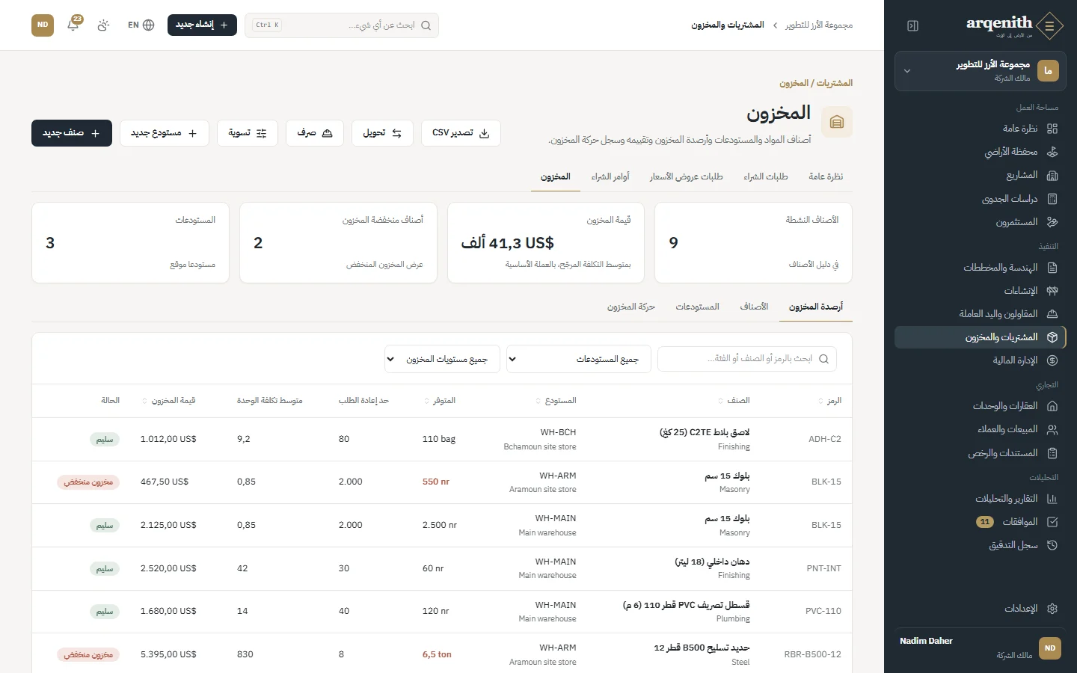
Task: Toggle the light/dark theme icon
Action: tap(103, 25)
